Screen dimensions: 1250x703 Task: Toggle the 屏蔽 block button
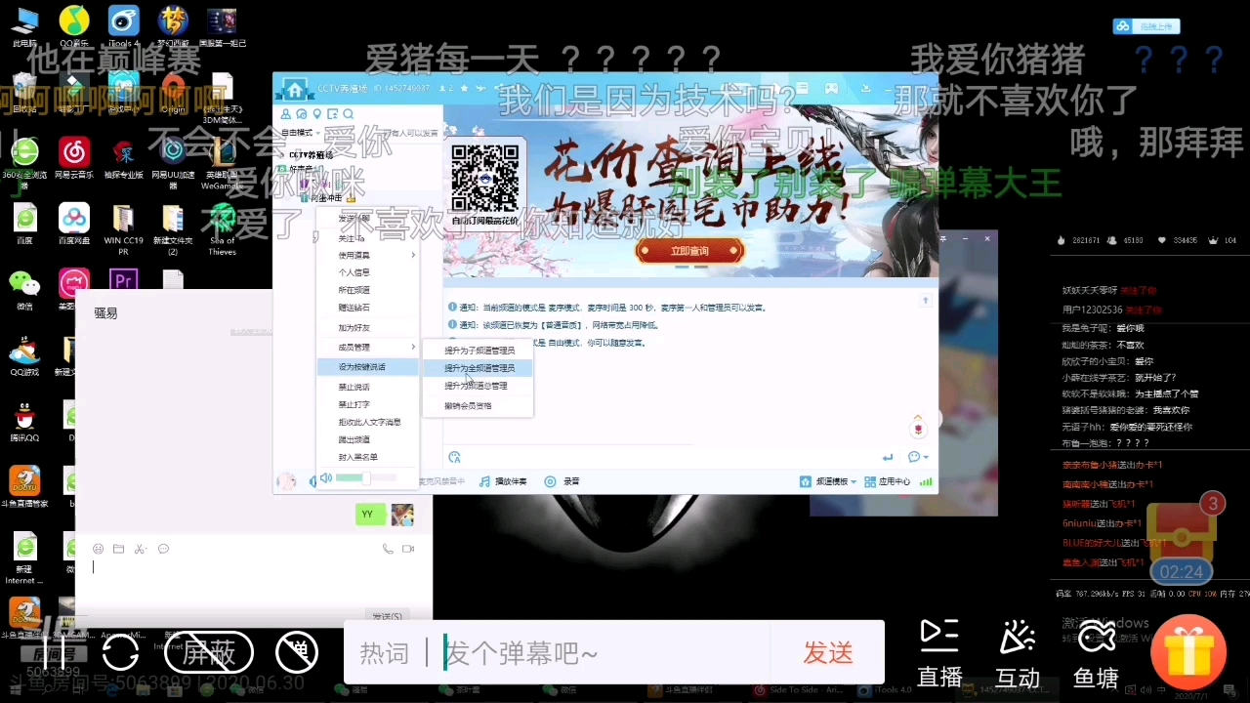[x=209, y=652]
